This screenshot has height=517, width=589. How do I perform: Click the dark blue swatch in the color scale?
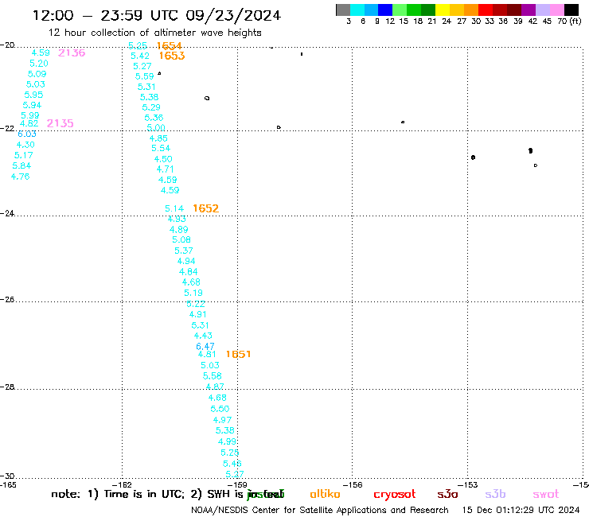coord(385,10)
